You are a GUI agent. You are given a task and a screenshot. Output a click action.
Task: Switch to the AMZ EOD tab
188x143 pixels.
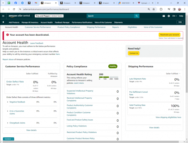pos(126,3)
